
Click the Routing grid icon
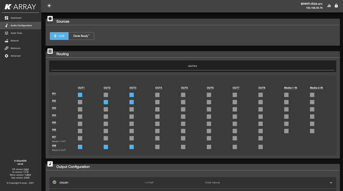(x=50, y=51)
